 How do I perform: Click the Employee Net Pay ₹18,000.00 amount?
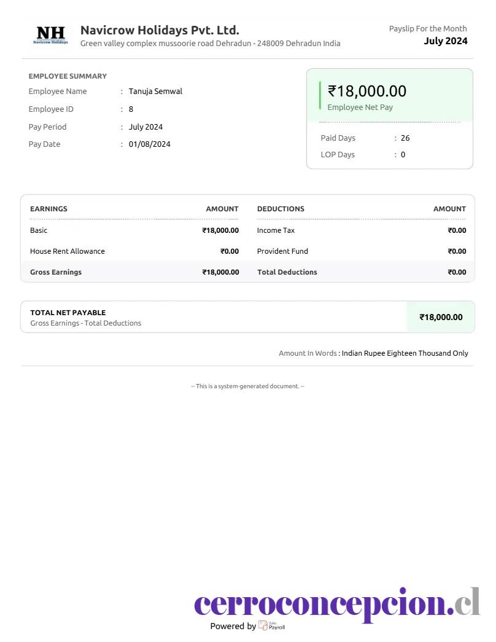(366, 91)
